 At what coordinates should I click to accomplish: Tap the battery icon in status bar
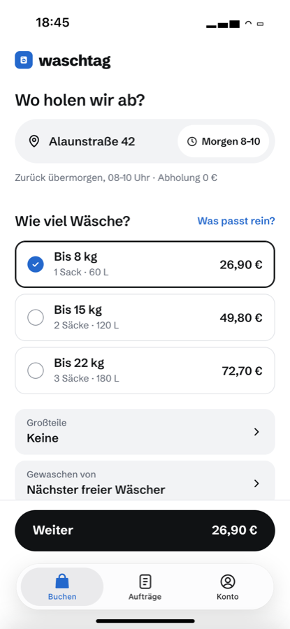click(260, 24)
